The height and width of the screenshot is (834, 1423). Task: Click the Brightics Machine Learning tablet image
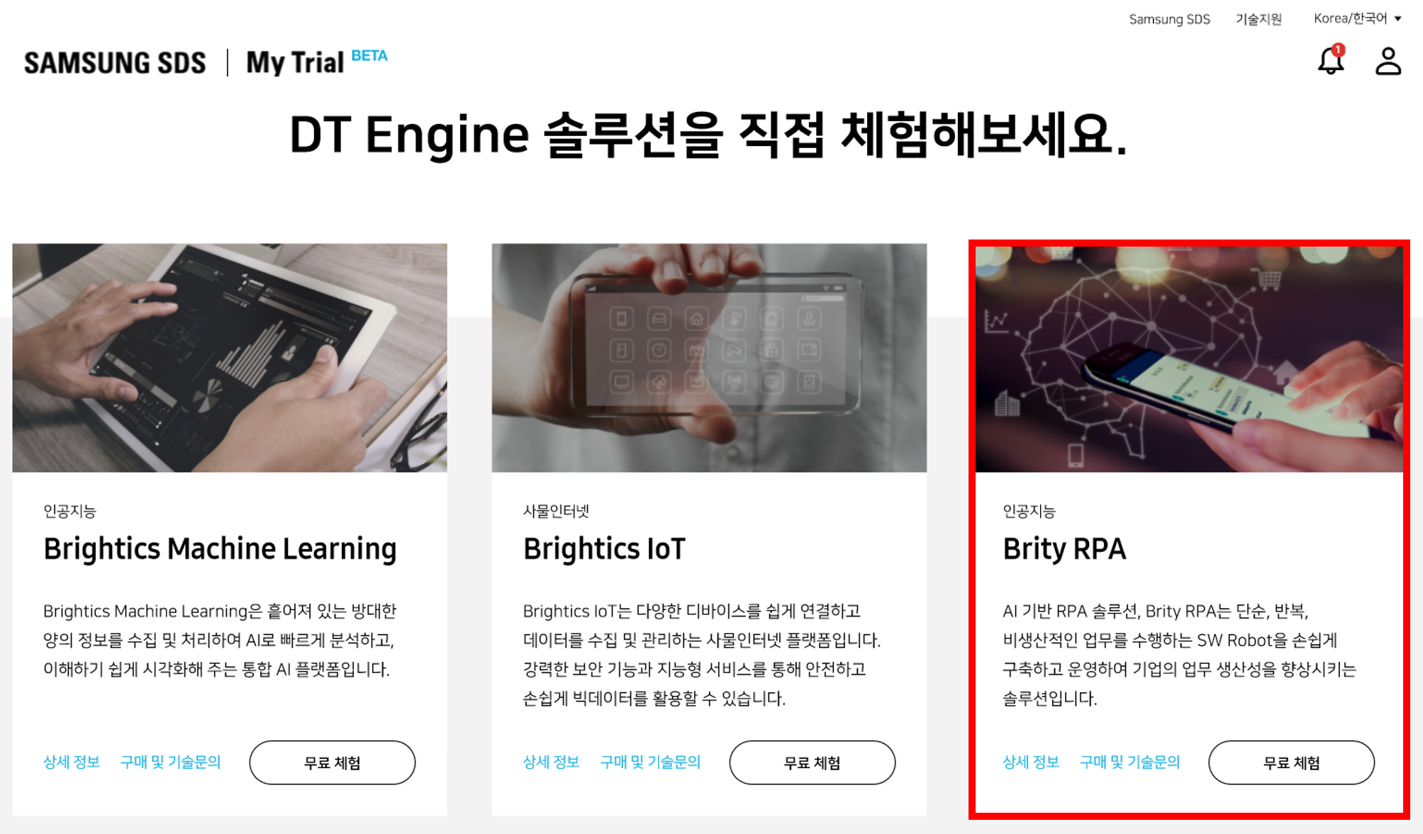[x=230, y=358]
